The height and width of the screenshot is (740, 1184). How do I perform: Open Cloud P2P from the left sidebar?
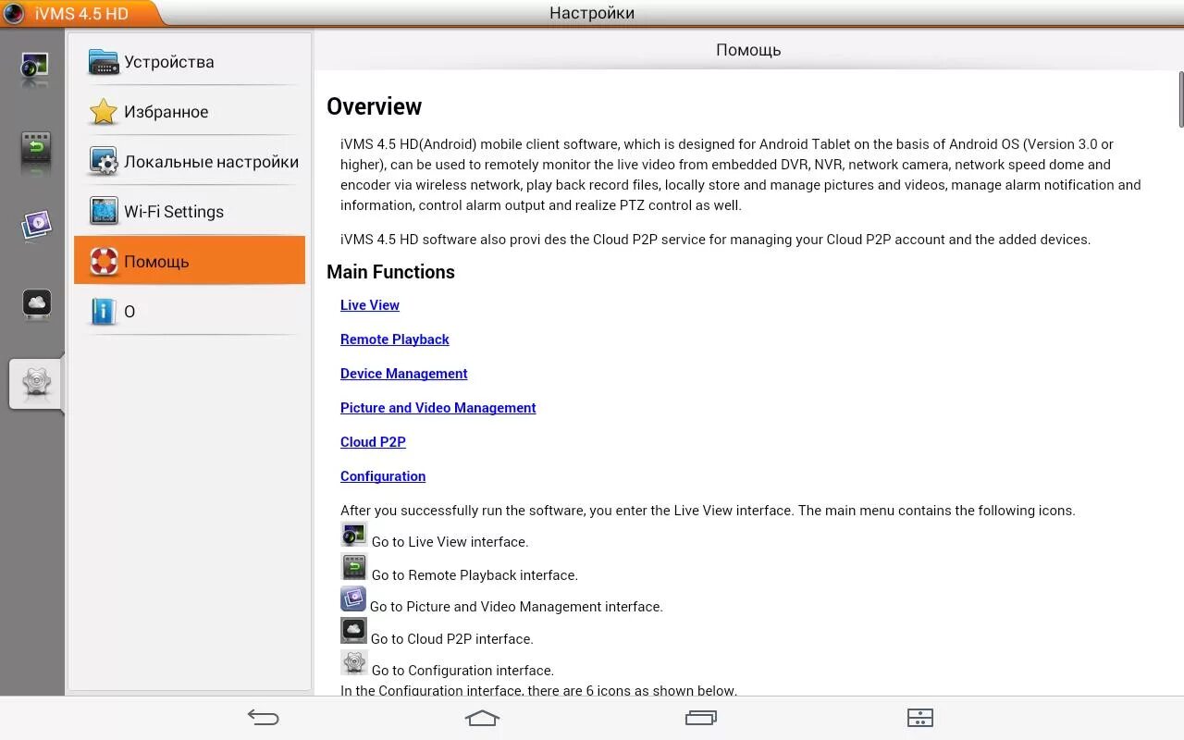(37, 303)
